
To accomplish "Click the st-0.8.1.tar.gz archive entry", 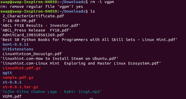I will (x=20, y=87).
